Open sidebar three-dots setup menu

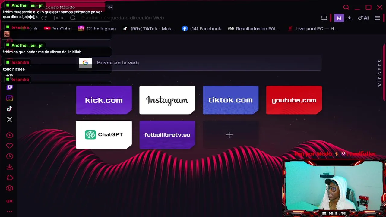tap(10, 212)
